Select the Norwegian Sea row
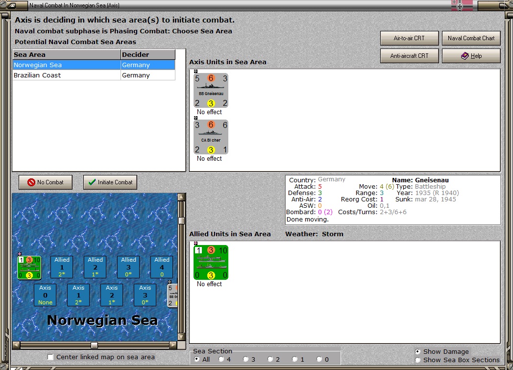This screenshot has width=513, height=370. (94, 65)
